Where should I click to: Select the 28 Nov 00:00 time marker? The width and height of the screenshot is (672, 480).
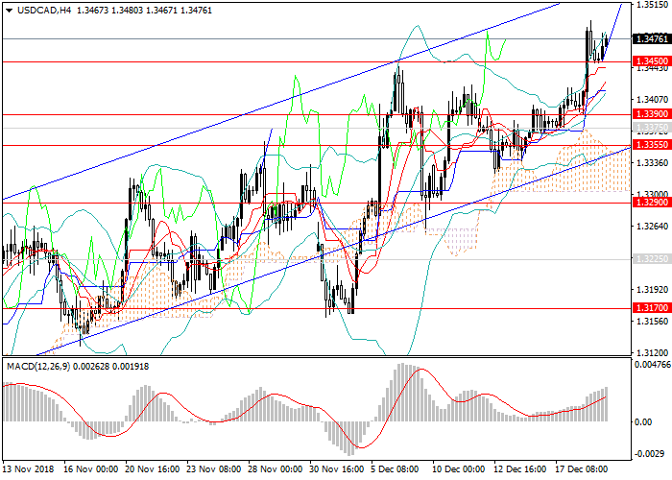(273, 470)
